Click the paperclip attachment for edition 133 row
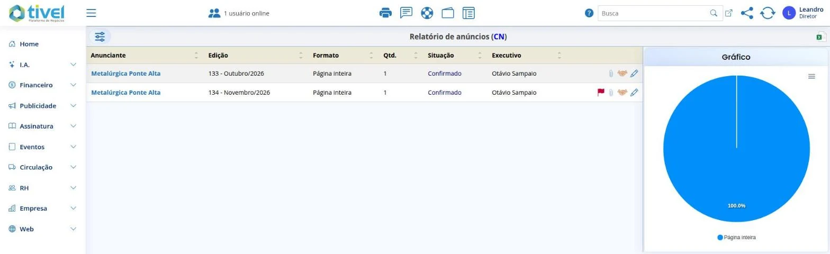The height and width of the screenshot is (254, 830). point(610,74)
